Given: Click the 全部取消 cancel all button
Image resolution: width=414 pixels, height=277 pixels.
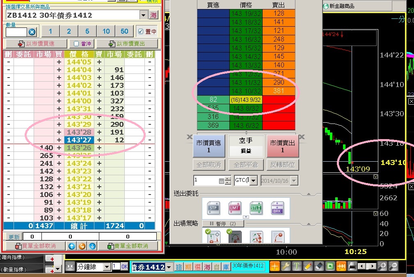Looking at the screenshot, I should tap(208, 165).
